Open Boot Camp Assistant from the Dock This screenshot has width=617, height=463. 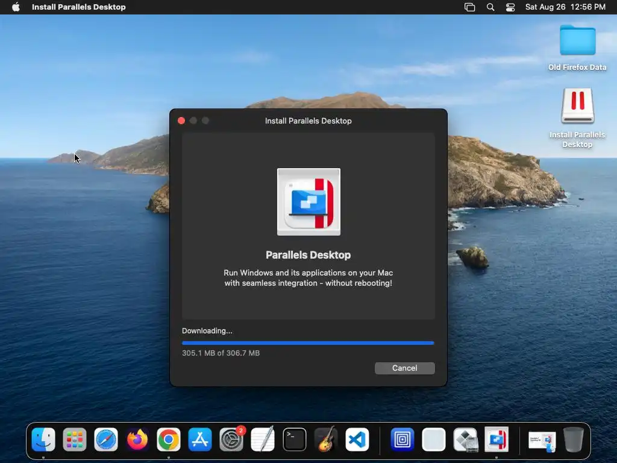point(465,439)
